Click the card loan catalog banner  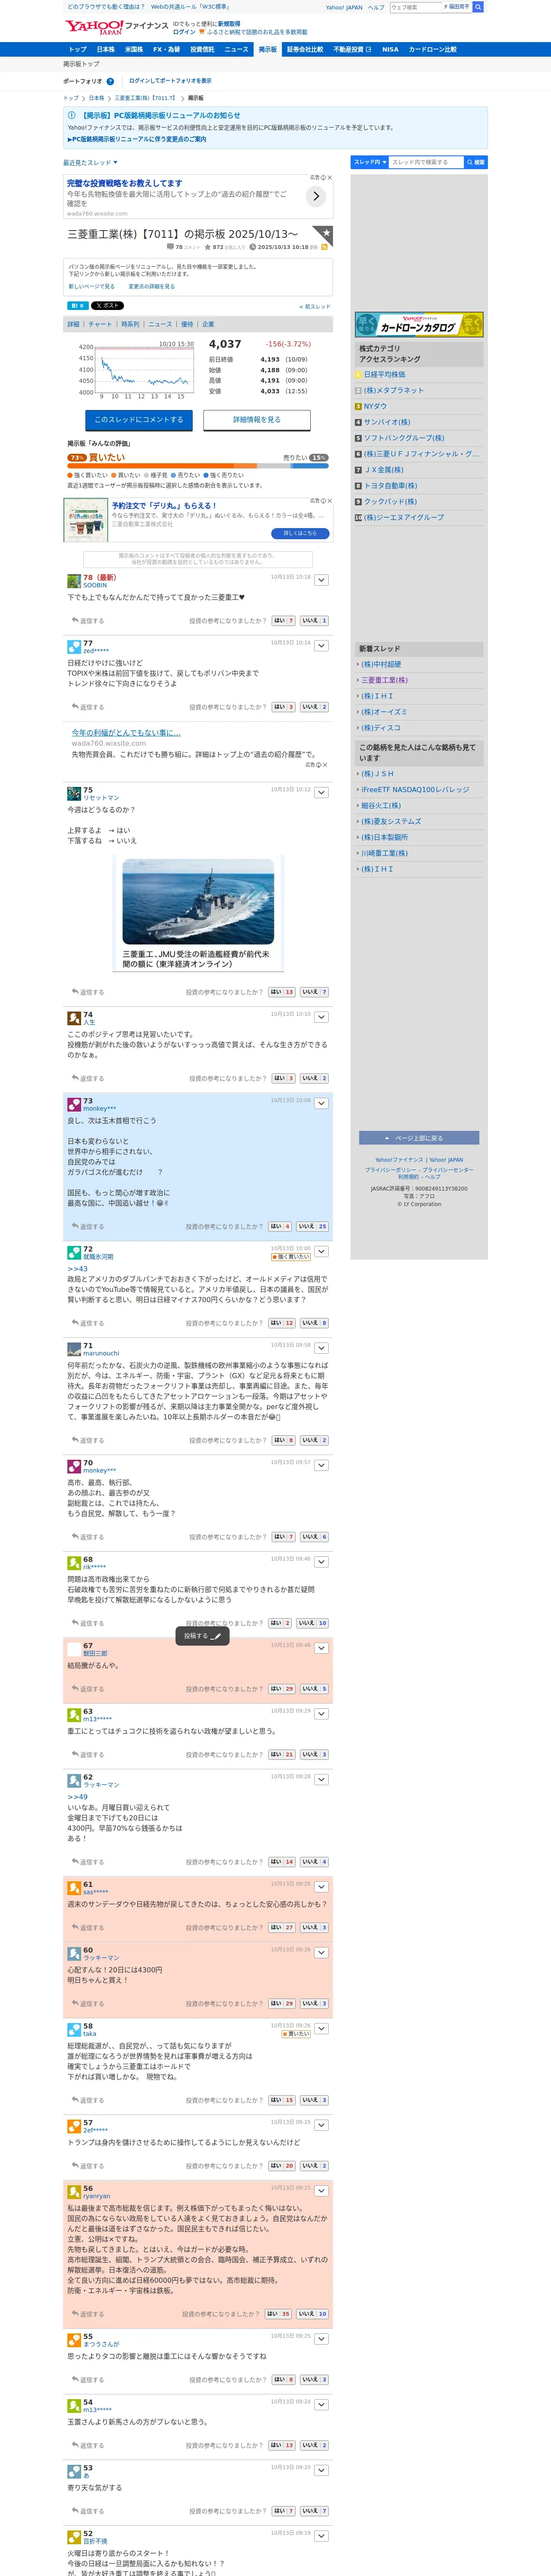419,324
